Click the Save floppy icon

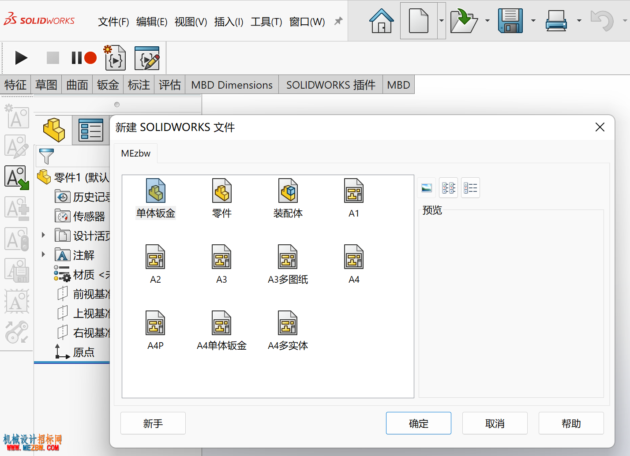[510, 21]
